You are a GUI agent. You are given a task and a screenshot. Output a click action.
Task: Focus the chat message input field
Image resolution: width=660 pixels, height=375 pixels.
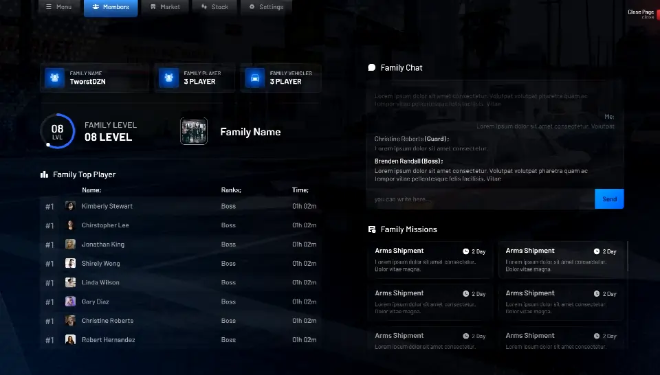pos(481,199)
